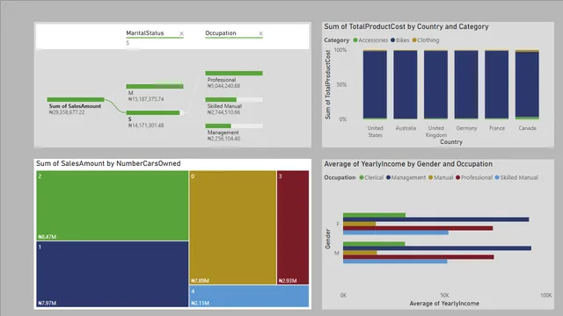Viewport: 563px width, 316px height.
Task: Select the Sum of SalesAmount root node
Action: (76, 99)
